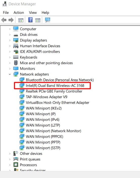140x178 pixels.
Task: Select WAN Miniport (PPTP) entry
Action: pos(43,142)
